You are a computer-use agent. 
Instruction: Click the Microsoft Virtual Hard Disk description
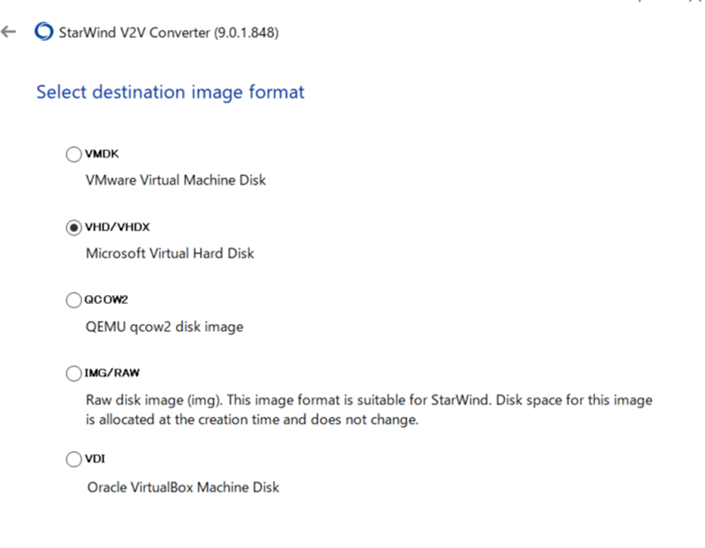pyautogui.click(x=170, y=253)
